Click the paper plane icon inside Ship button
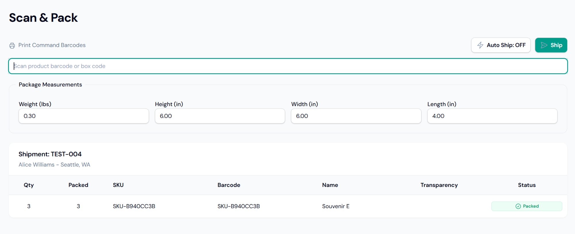The height and width of the screenshot is (234, 575). [x=544, y=45]
